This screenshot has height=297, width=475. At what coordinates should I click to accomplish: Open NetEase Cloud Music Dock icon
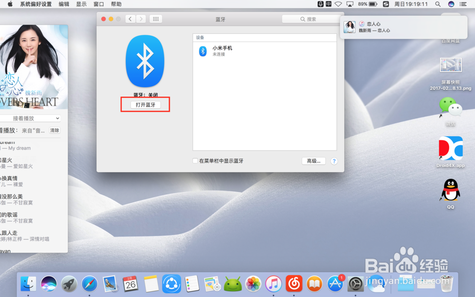click(294, 284)
